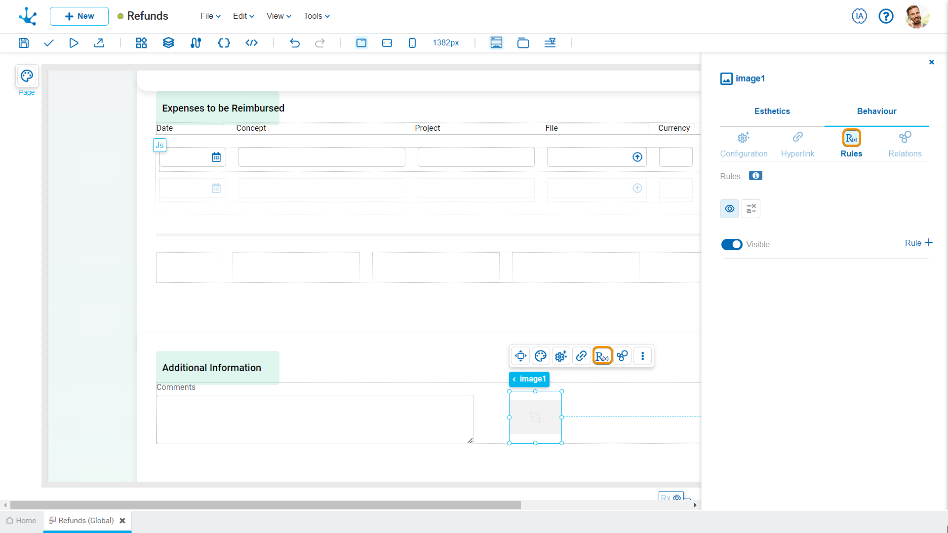948x533 pixels.
Task: Select the move/transform icon on image1 toolbar
Action: tap(521, 356)
